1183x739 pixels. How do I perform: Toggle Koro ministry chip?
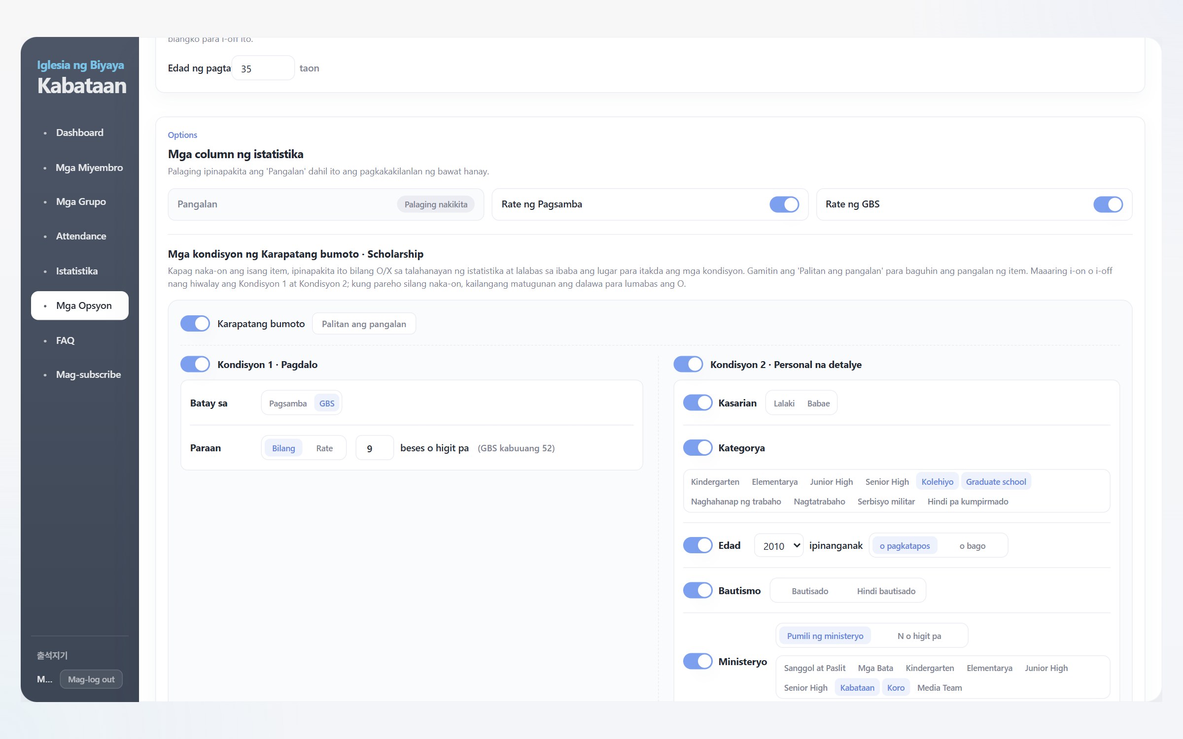click(x=896, y=688)
